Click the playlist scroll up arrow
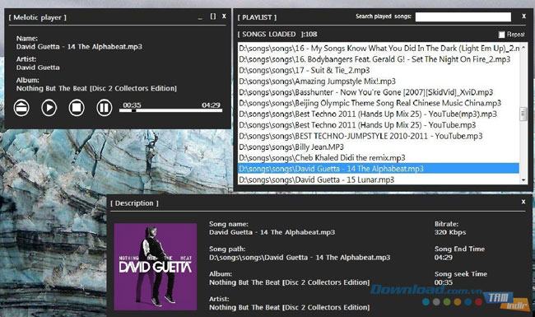This screenshot has width=535, height=317. pyautogui.click(x=523, y=48)
